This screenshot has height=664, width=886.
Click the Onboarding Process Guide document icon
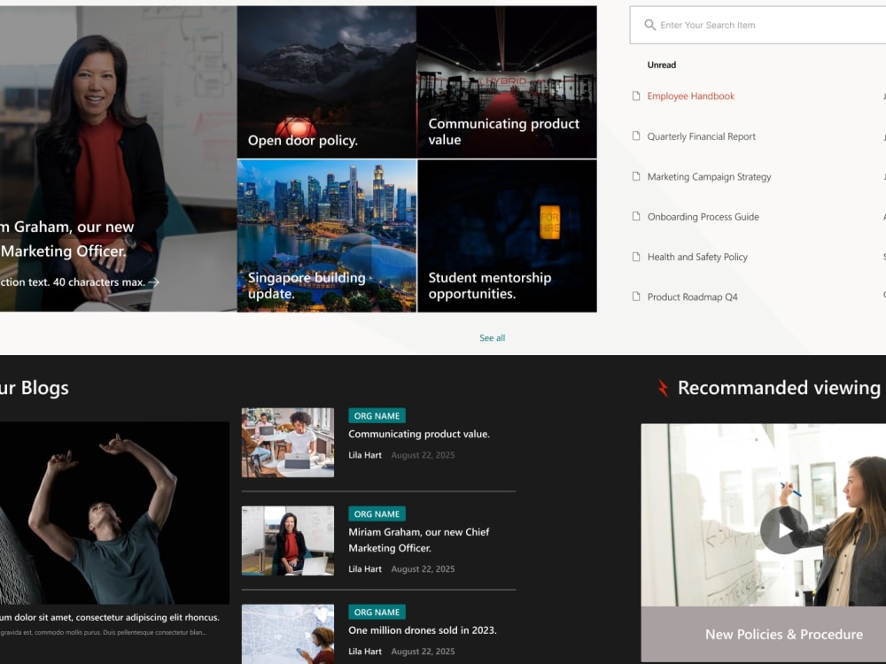coord(636,216)
